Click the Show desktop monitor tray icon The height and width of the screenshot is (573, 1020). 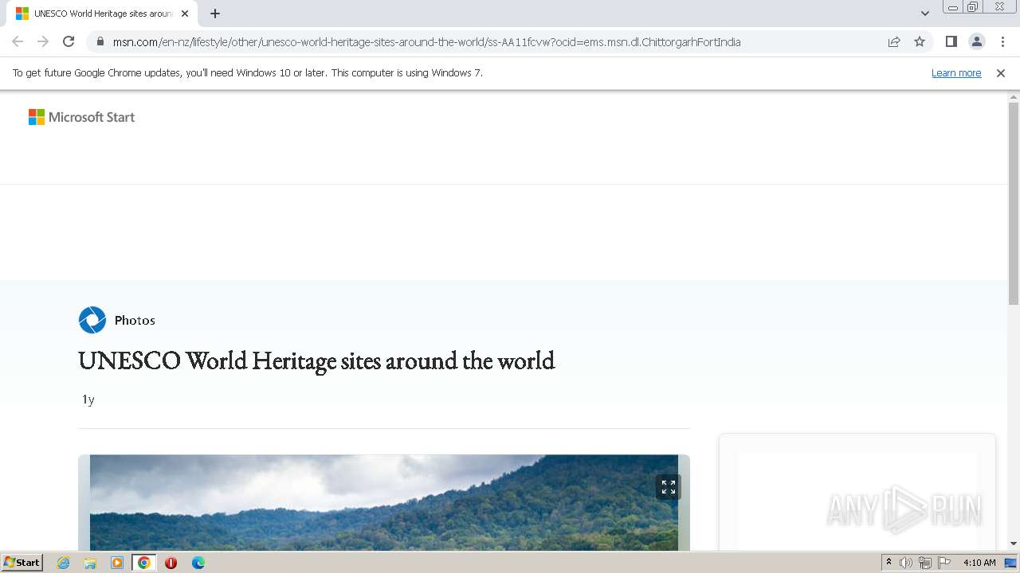[1010, 563]
